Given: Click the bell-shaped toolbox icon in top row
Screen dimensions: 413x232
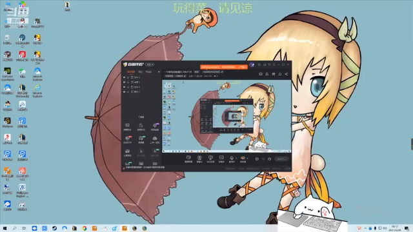Looking at the screenshot, I should coord(141,126).
